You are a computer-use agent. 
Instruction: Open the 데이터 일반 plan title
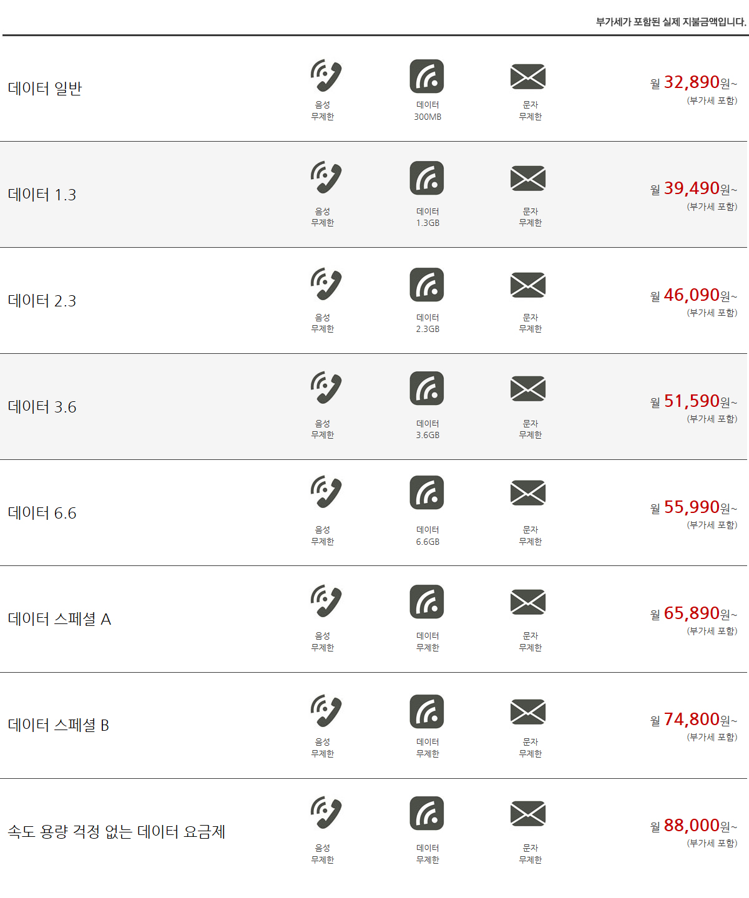45,89
